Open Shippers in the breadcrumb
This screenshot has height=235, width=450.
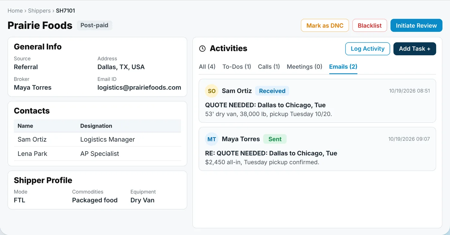click(39, 11)
